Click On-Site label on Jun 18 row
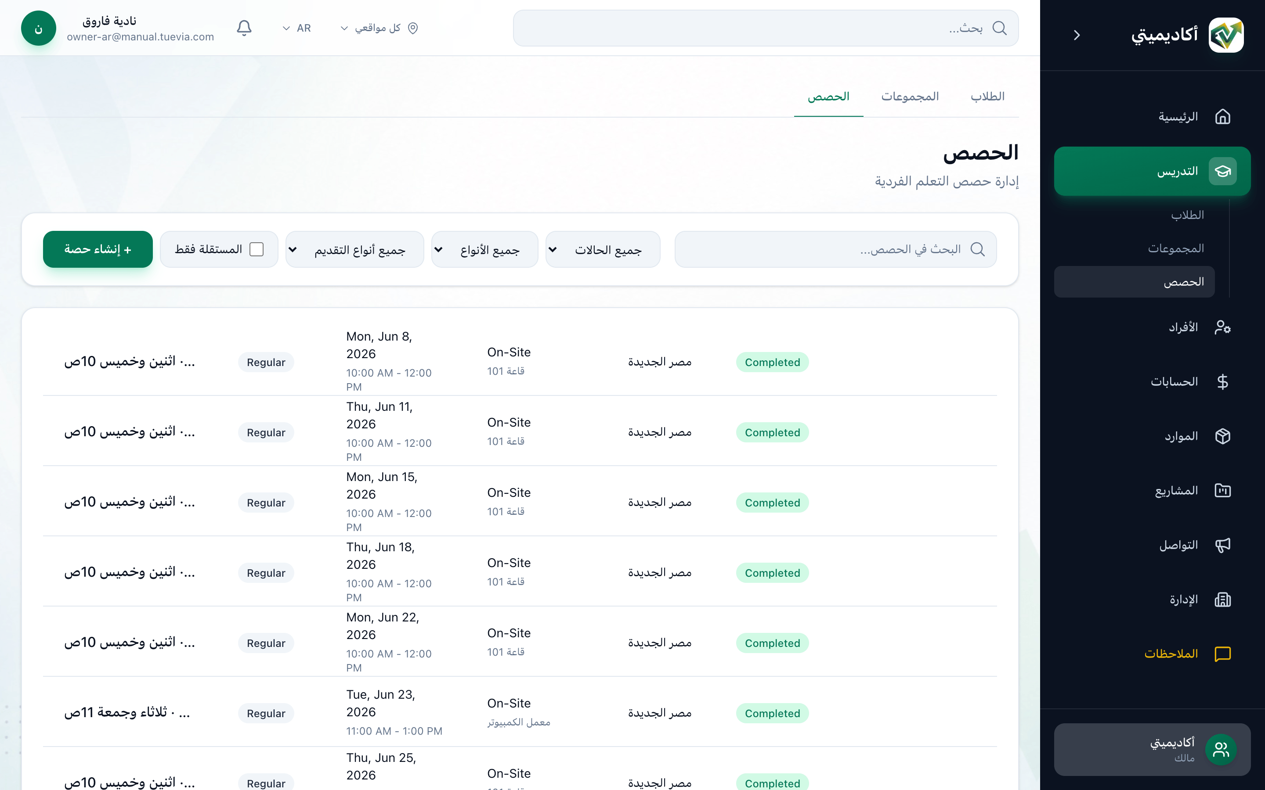This screenshot has width=1265, height=790. pos(509,563)
